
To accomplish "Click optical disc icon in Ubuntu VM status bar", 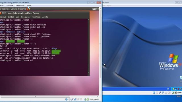I will tap(69, 99).
